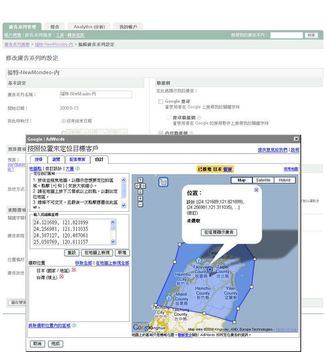The image size is (326, 352).
Task: Open the help icon beside 搜尋聯播網
Action: click(x=199, y=117)
